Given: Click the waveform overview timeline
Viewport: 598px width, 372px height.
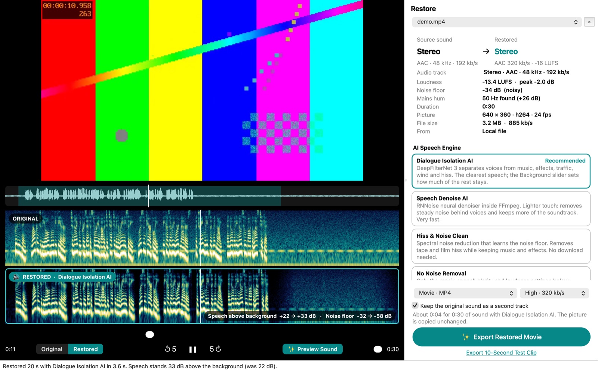Looking at the screenshot, I should click(202, 196).
